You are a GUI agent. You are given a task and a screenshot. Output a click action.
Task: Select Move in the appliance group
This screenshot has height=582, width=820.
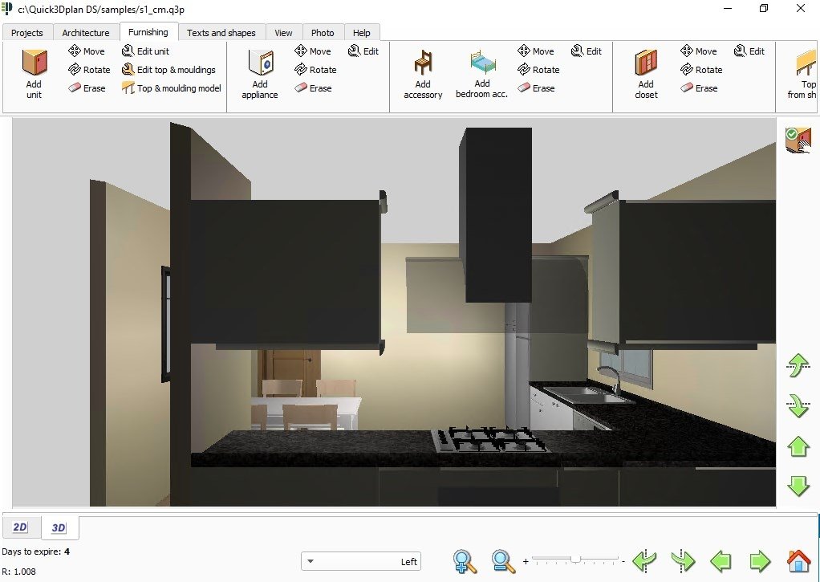pos(313,51)
